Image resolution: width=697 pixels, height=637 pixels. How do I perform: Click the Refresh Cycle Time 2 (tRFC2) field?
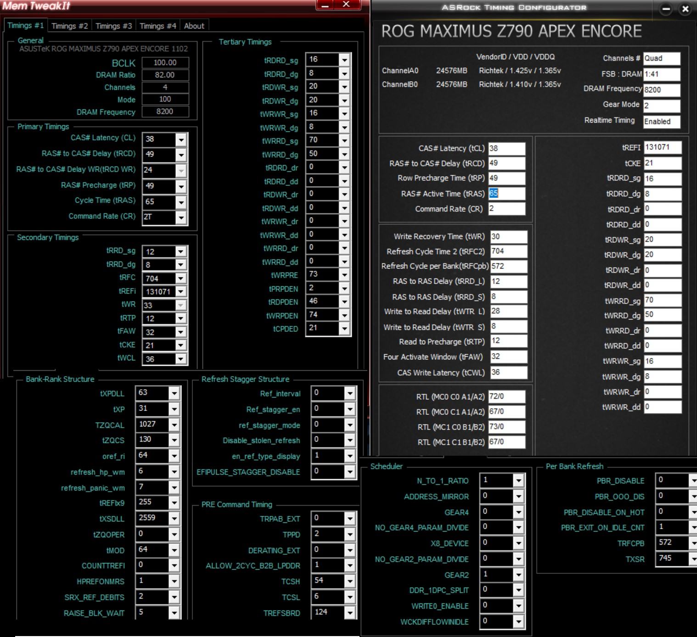pyautogui.click(x=509, y=251)
